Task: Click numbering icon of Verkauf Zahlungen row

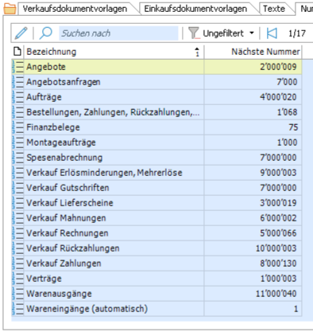Action: [x=17, y=264]
